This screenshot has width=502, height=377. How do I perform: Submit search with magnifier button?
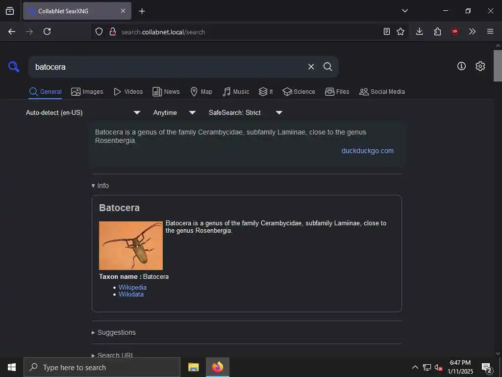[x=327, y=67]
